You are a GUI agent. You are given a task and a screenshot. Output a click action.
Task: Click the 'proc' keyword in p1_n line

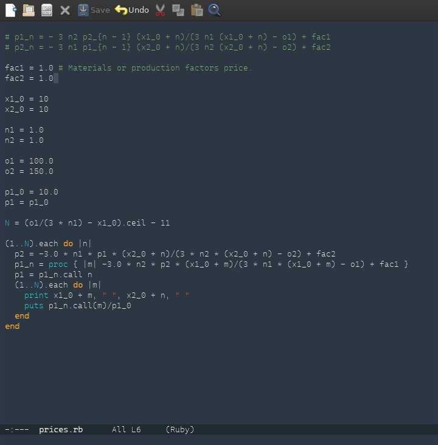[58, 264]
